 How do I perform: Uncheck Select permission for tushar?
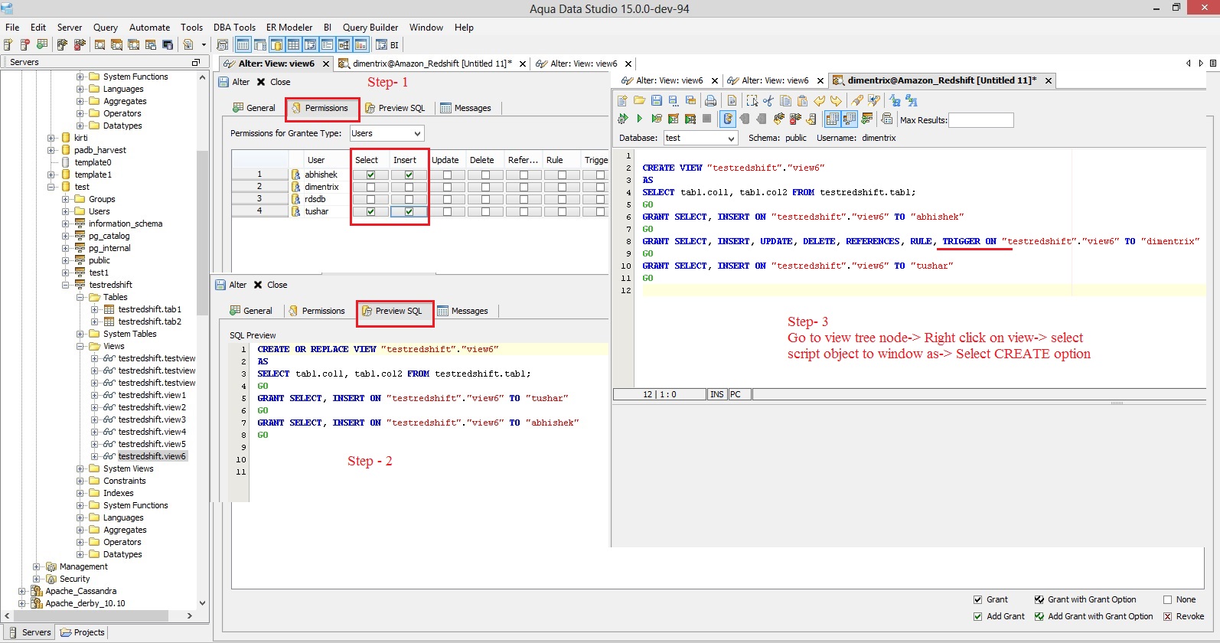pyautogui.click(x=370, y=211)
